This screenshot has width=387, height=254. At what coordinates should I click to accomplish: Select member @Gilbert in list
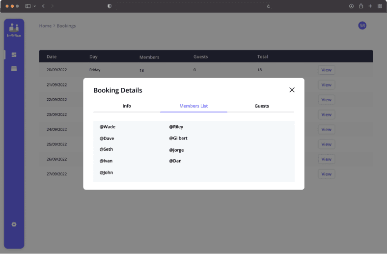pyautogui.click(x=178, y=139)
